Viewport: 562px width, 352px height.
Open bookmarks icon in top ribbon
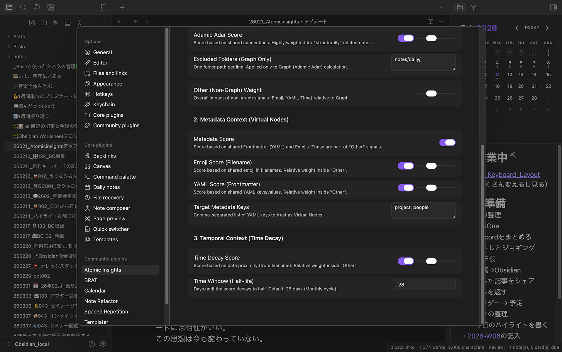click(51, 7)
